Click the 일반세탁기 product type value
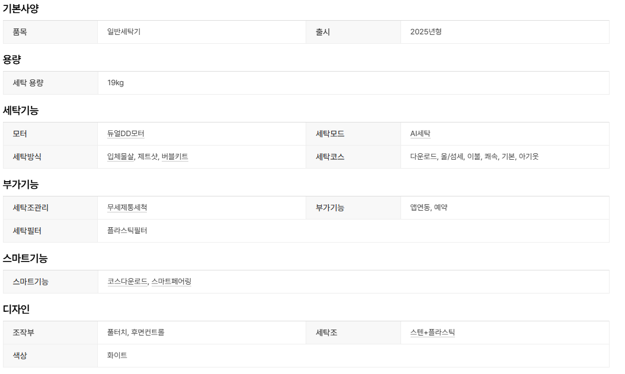Image resolution: width=625 pixels, height=374 pixels. click(124, 32)
